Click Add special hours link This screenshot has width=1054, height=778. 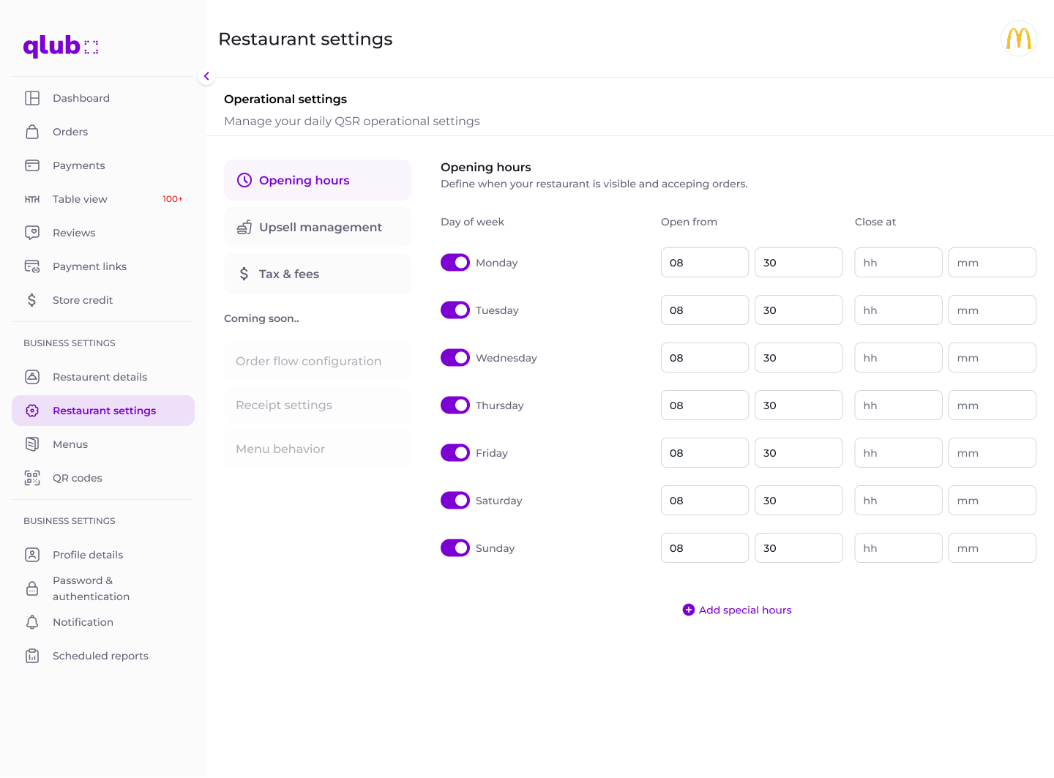coord(737,610)
